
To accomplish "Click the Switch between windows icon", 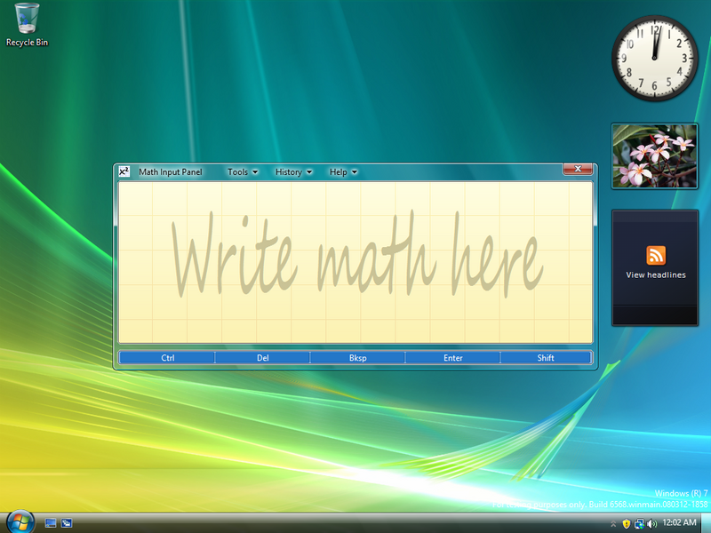I will (67, 523).
